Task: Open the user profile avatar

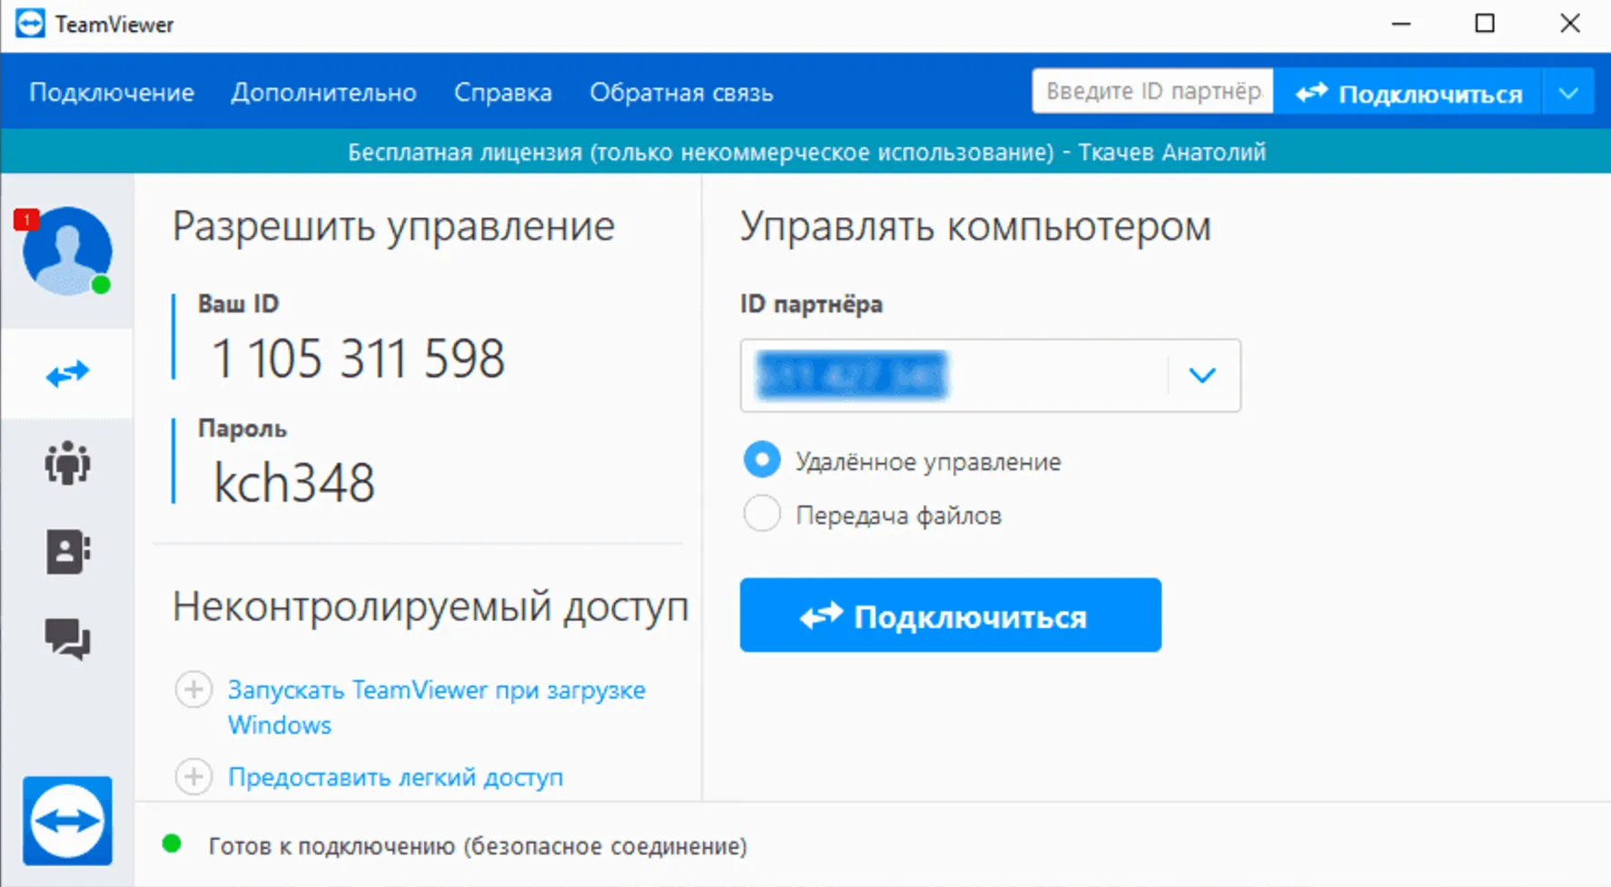Action: tap(67, 251)
